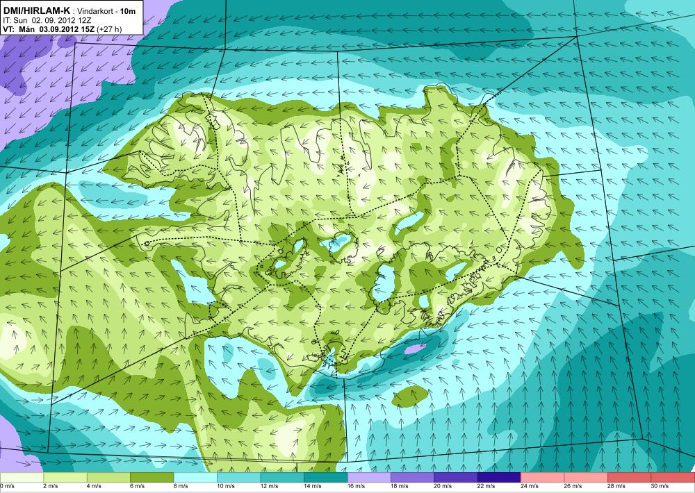Click the 'Vindarkort - 10m' label

click(x=106, y=11)
